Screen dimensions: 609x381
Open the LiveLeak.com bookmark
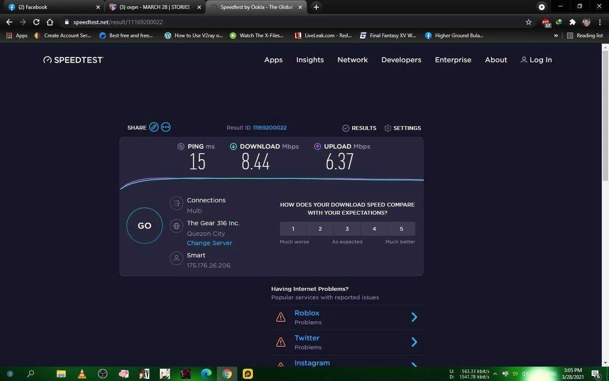click(x=323, y=36)
